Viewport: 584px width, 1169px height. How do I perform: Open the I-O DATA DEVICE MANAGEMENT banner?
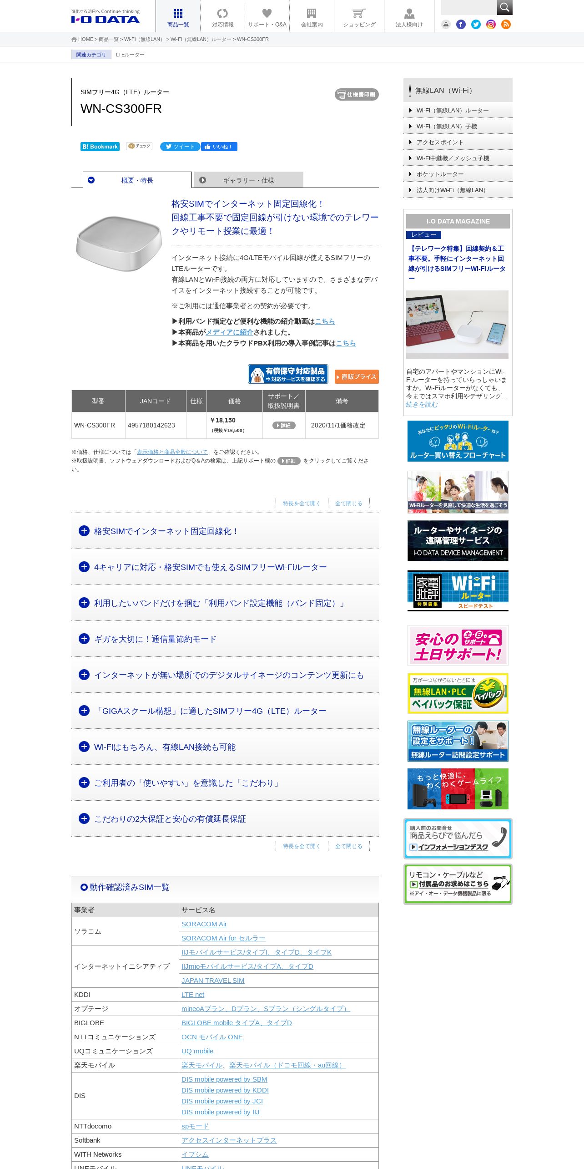[x=458, y=541]
